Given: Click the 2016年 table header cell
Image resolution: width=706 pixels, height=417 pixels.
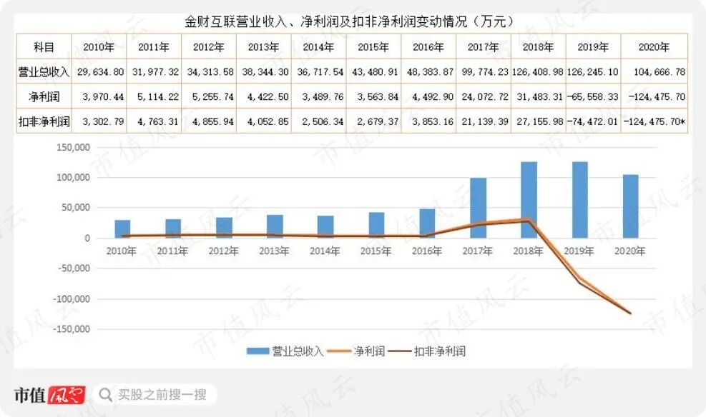Looking at the screenshot, I should tap(428, 46).
